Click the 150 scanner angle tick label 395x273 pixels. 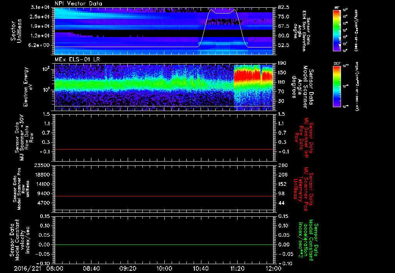pos(282,72)
